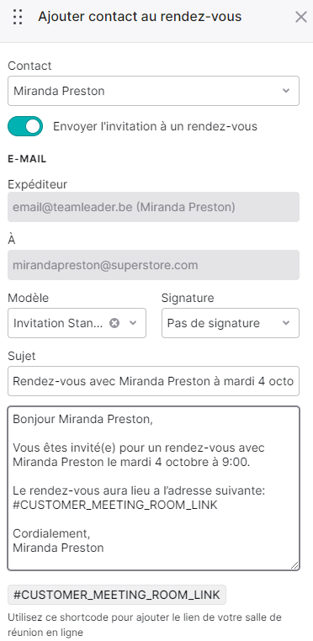Open the Signature dropdown Pas de signature
Viewport: 313px width, 641px height.
[x=231, y=323]
